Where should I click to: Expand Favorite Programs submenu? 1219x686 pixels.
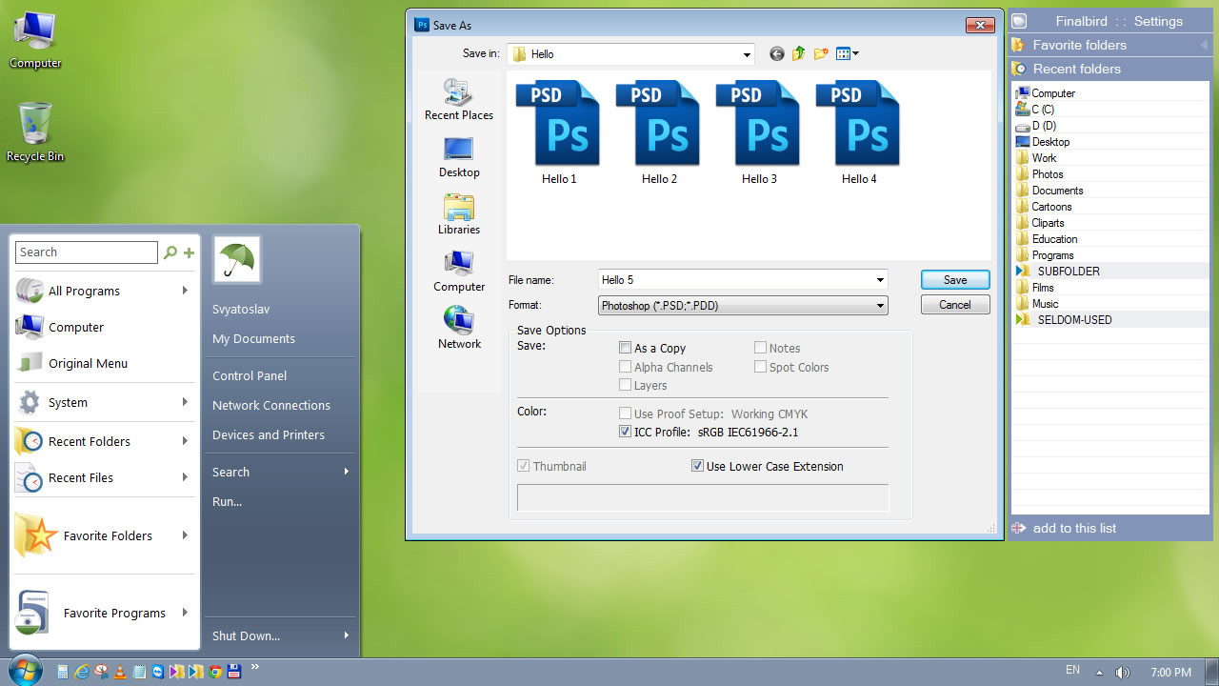[x=104, y=613]
